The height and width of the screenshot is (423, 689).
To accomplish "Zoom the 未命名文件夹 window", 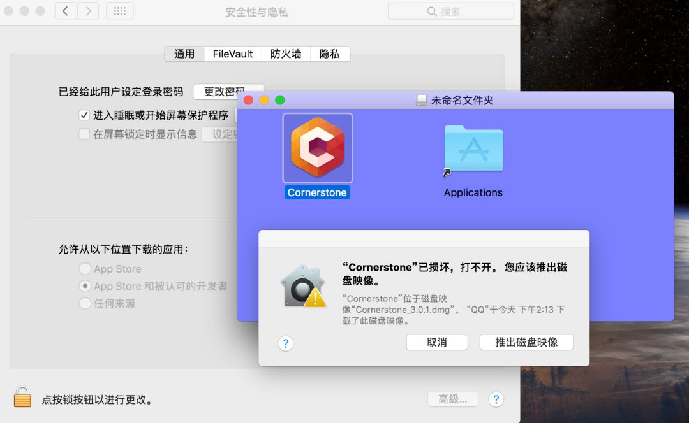I will (x=280, y=100).
